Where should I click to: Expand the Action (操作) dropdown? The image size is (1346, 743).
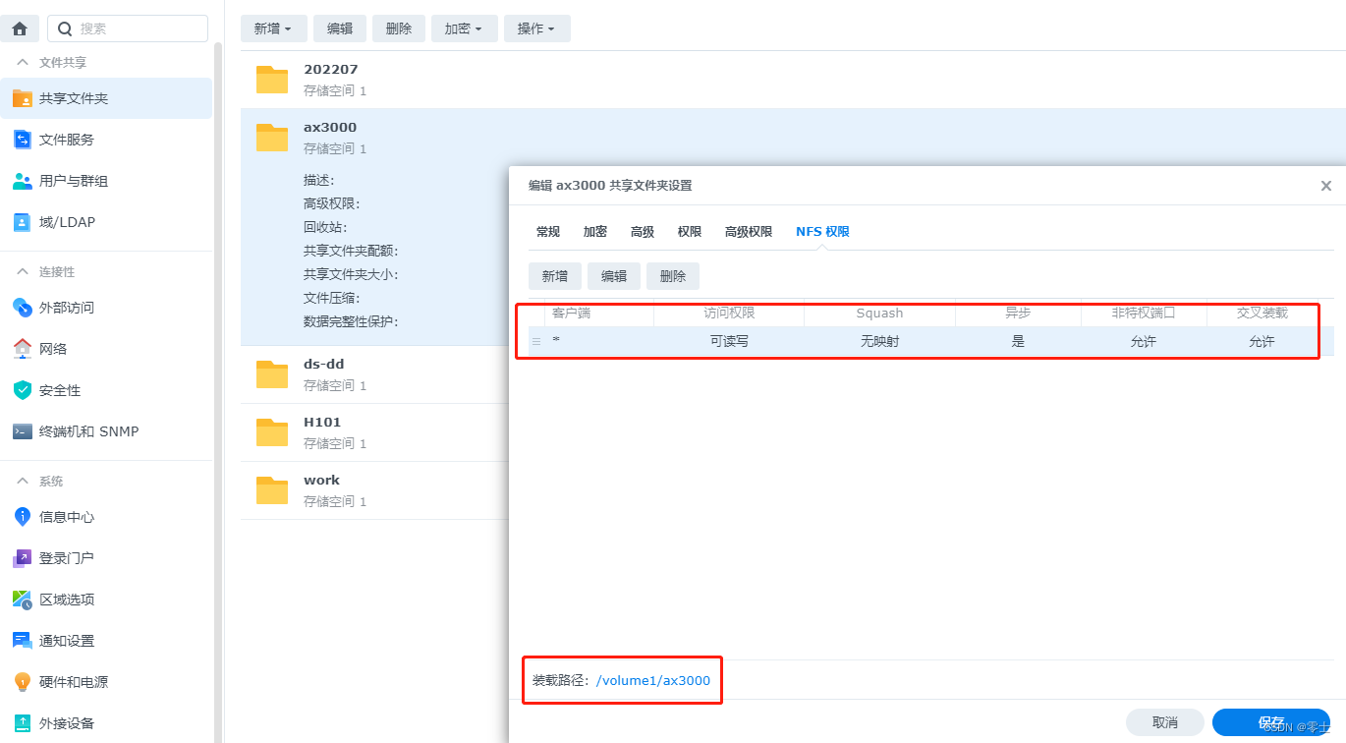[536, 29]
